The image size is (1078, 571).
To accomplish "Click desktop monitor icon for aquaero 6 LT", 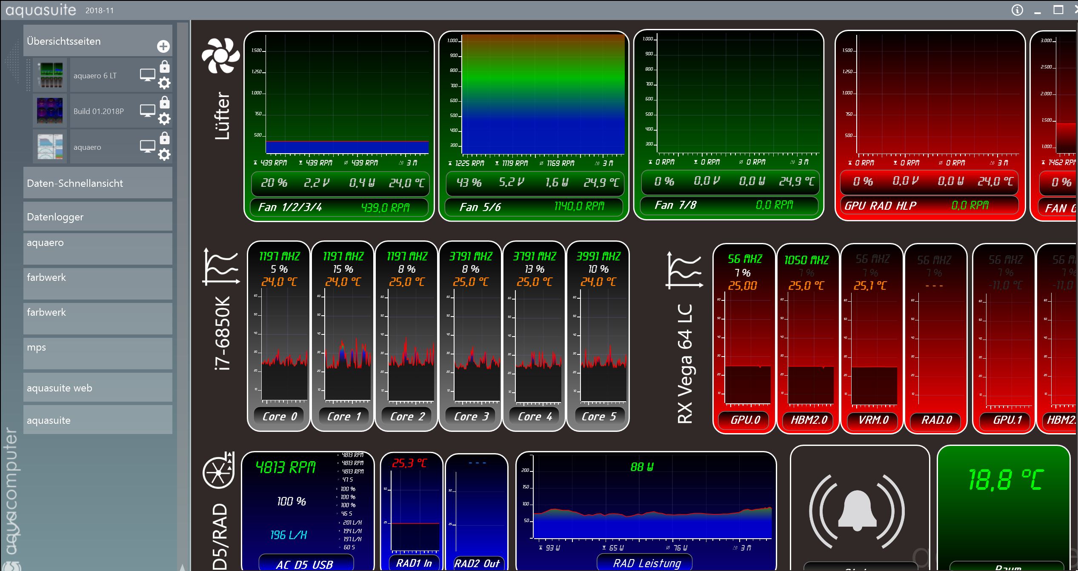I will [148, 75].
